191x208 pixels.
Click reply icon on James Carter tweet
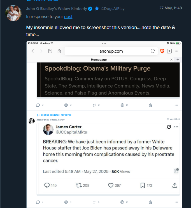coord(47,185)
